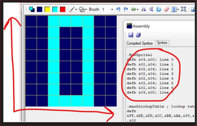Click the &FF,&EE,&DD lookup data line

pos(161,116)
